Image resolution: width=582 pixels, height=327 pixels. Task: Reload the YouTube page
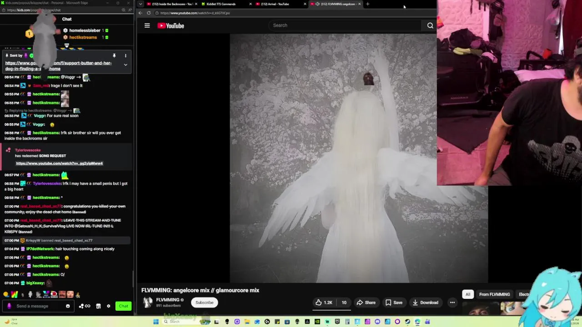[x=148, y=13]
